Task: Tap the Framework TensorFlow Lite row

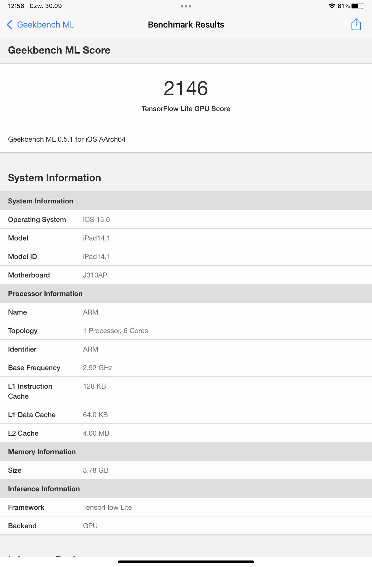Action: tap(186, 507)
